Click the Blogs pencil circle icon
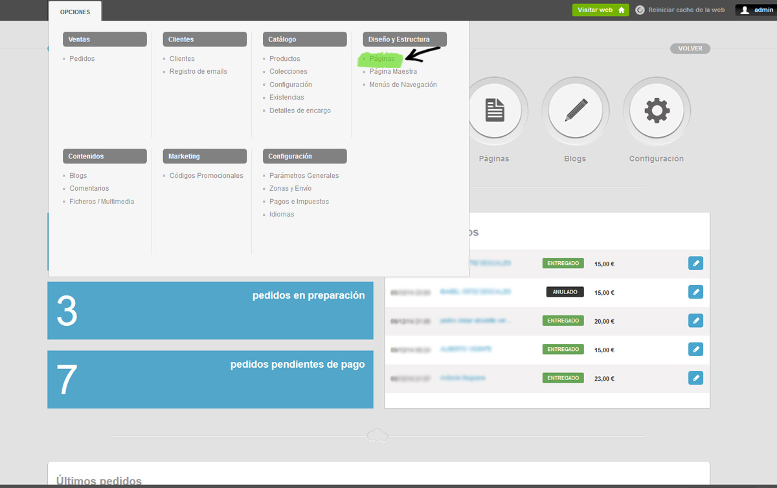The image size is (777, 488). [x=575, y=111]
